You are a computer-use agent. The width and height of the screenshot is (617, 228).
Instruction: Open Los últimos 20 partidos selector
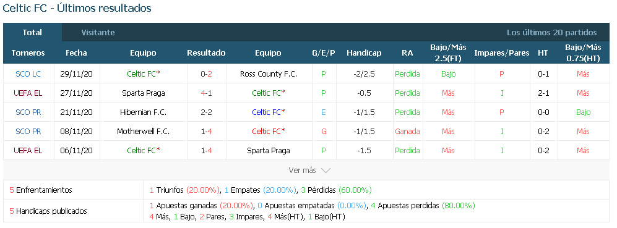551,33
